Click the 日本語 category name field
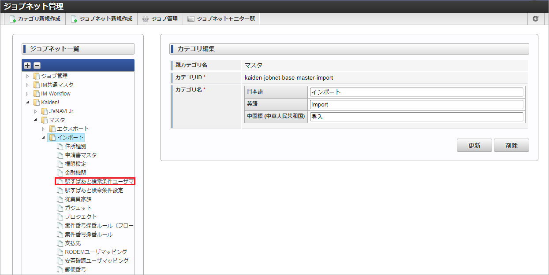 tap(417, 92)
